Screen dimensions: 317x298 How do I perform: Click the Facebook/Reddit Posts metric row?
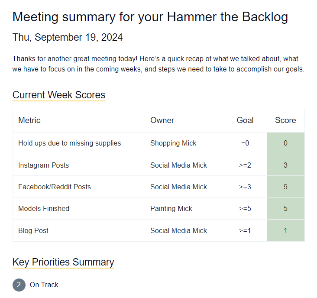click(x=55, y=187)
